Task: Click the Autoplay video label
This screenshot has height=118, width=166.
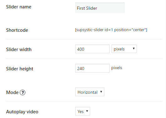Action: [22, 112]
